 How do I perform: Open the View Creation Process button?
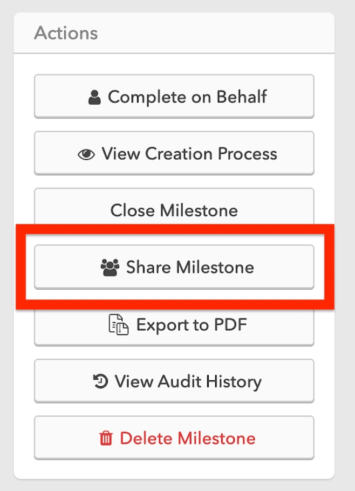tap(174, 154)
